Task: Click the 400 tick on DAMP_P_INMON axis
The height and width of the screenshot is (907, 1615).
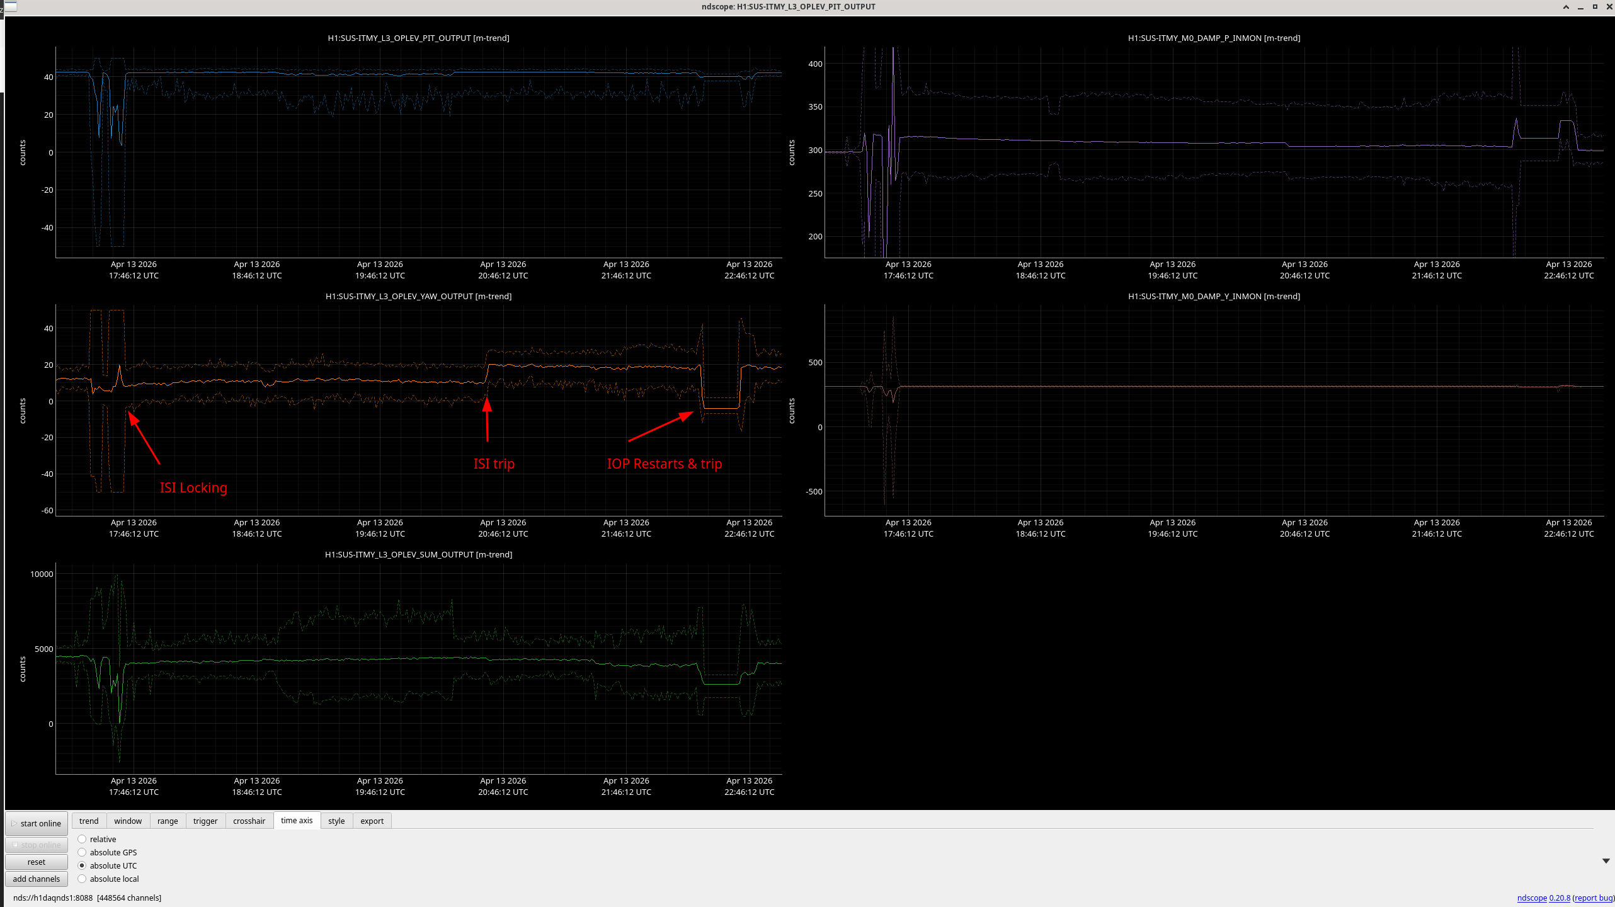Action: (x=815, y=64)
